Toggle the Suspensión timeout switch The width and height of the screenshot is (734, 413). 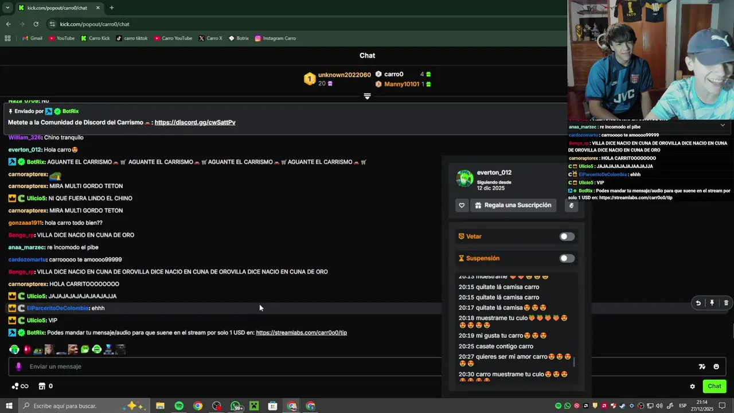(x=567, y=258)
